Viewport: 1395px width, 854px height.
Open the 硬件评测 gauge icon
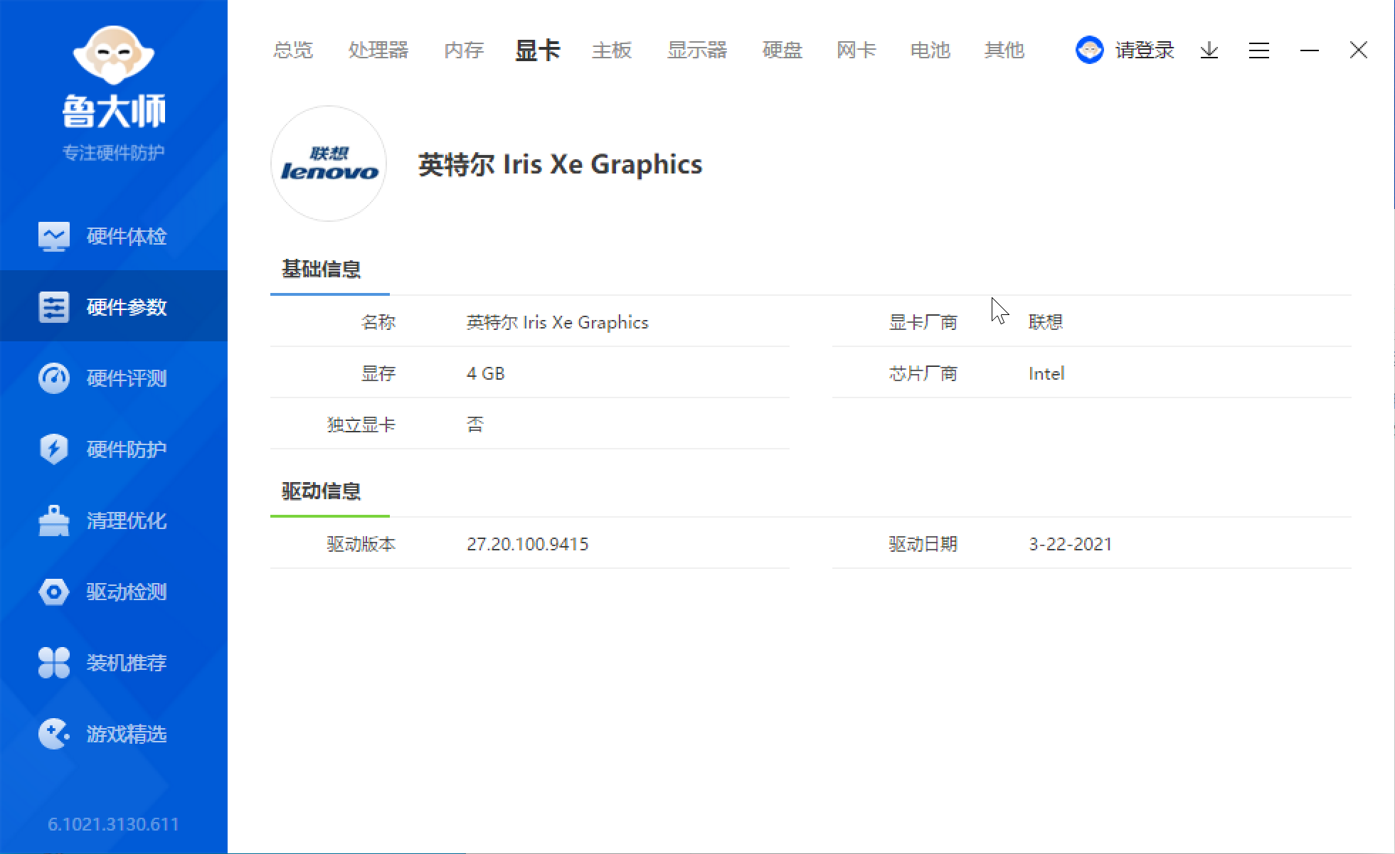pos(54,378)
